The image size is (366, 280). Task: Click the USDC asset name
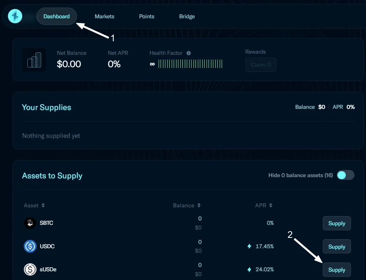47,246
